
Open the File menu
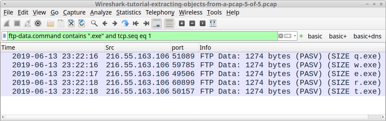[x=8, y=12]
